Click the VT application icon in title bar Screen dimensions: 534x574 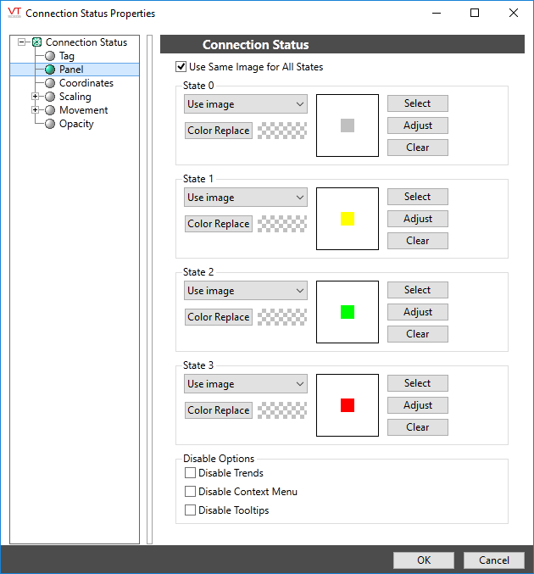[14, 13]
